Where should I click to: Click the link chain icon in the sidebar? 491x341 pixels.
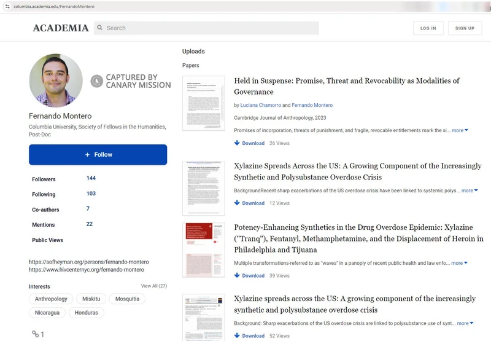[36, 334]
